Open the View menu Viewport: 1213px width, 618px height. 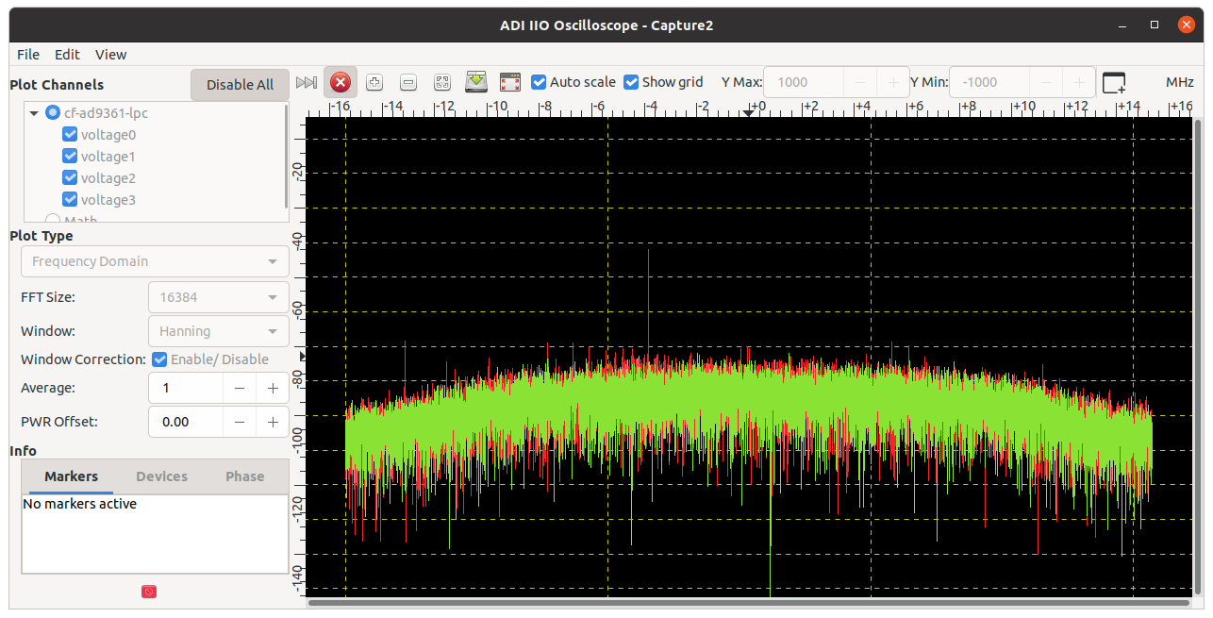click(x=110, y=55)
